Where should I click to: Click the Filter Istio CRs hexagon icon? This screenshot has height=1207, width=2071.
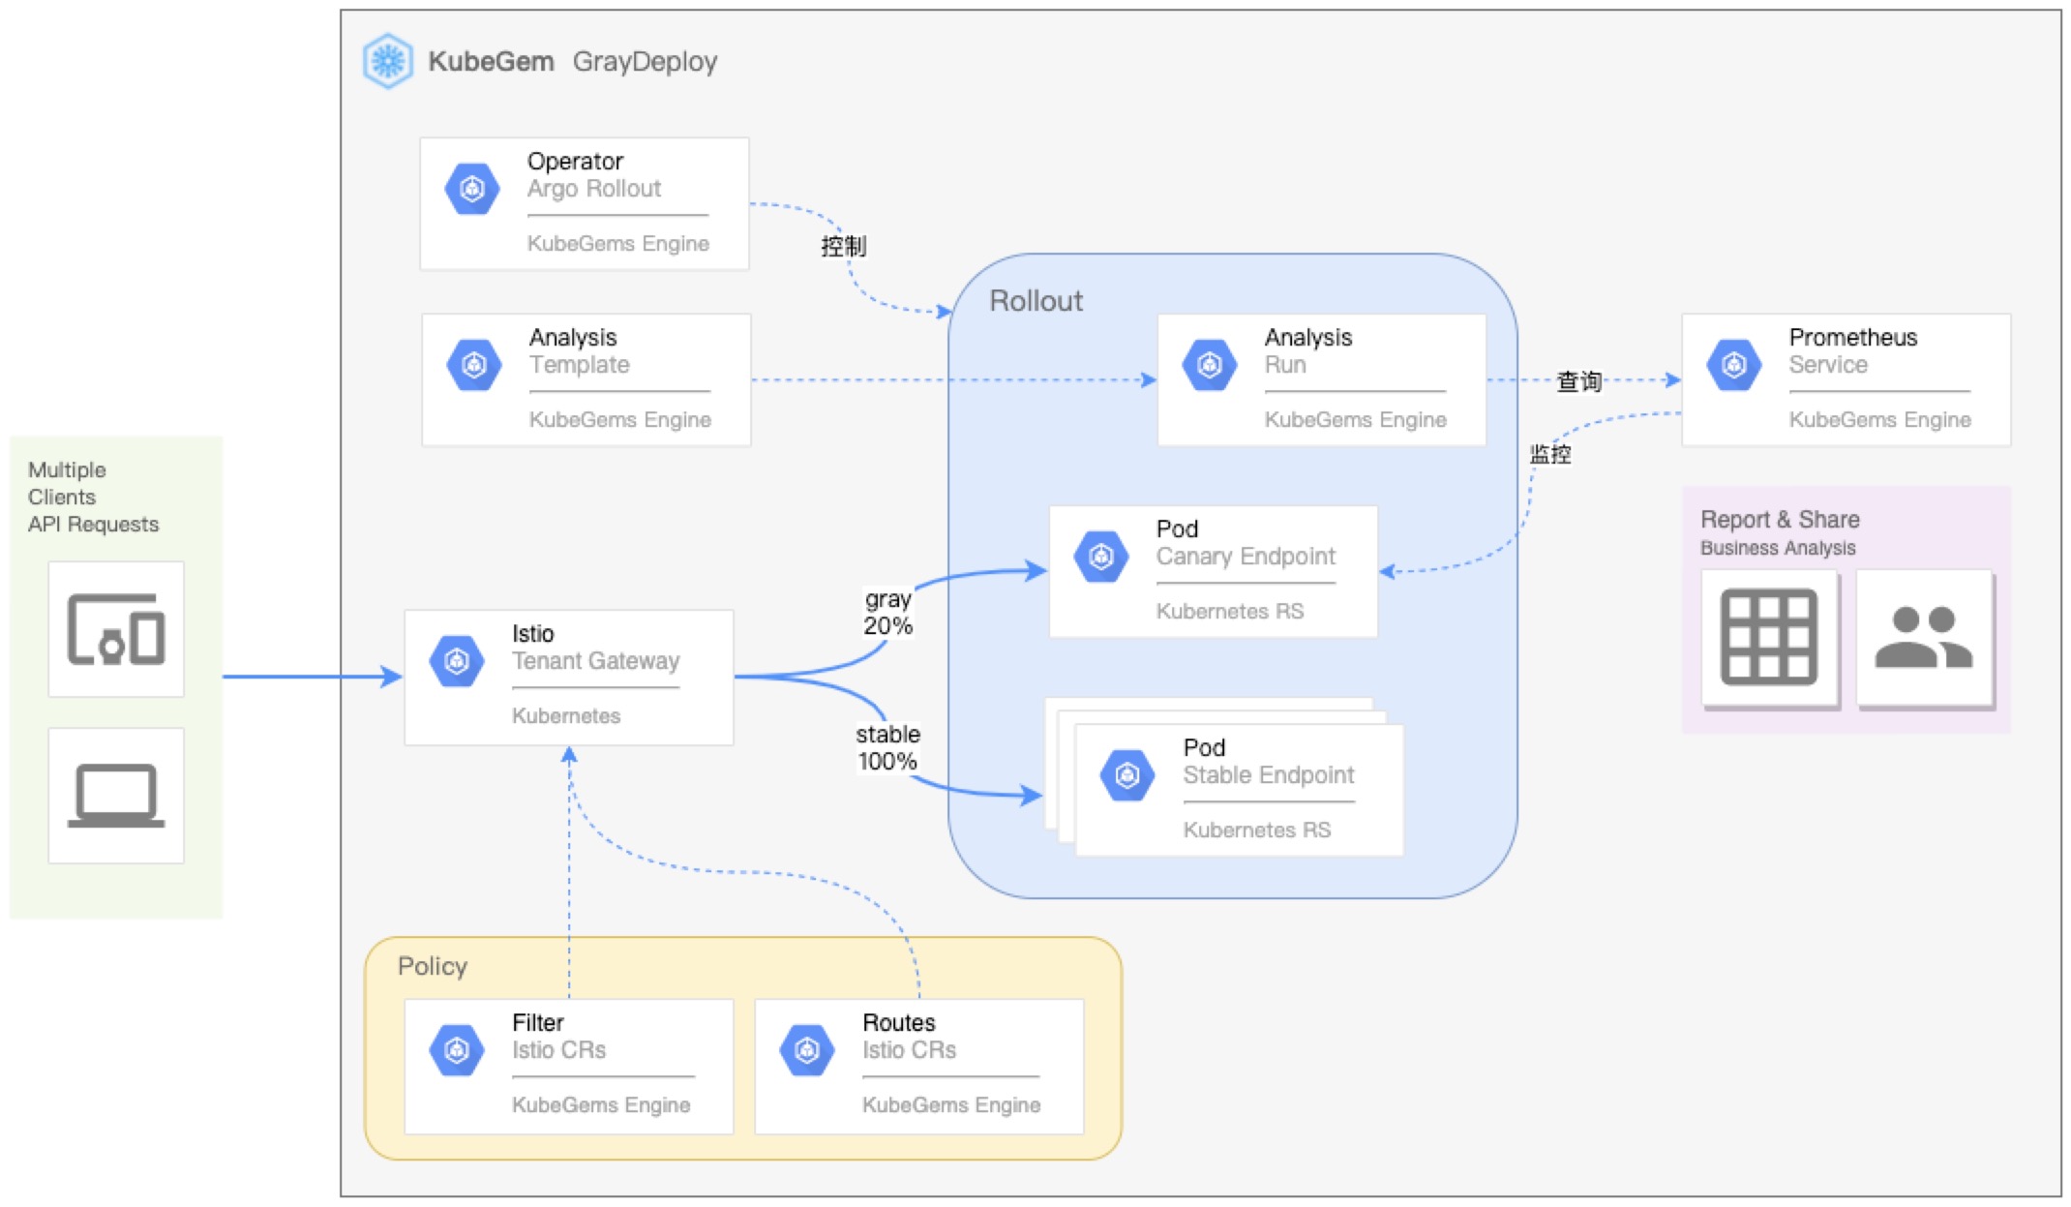pos(457,1050)
